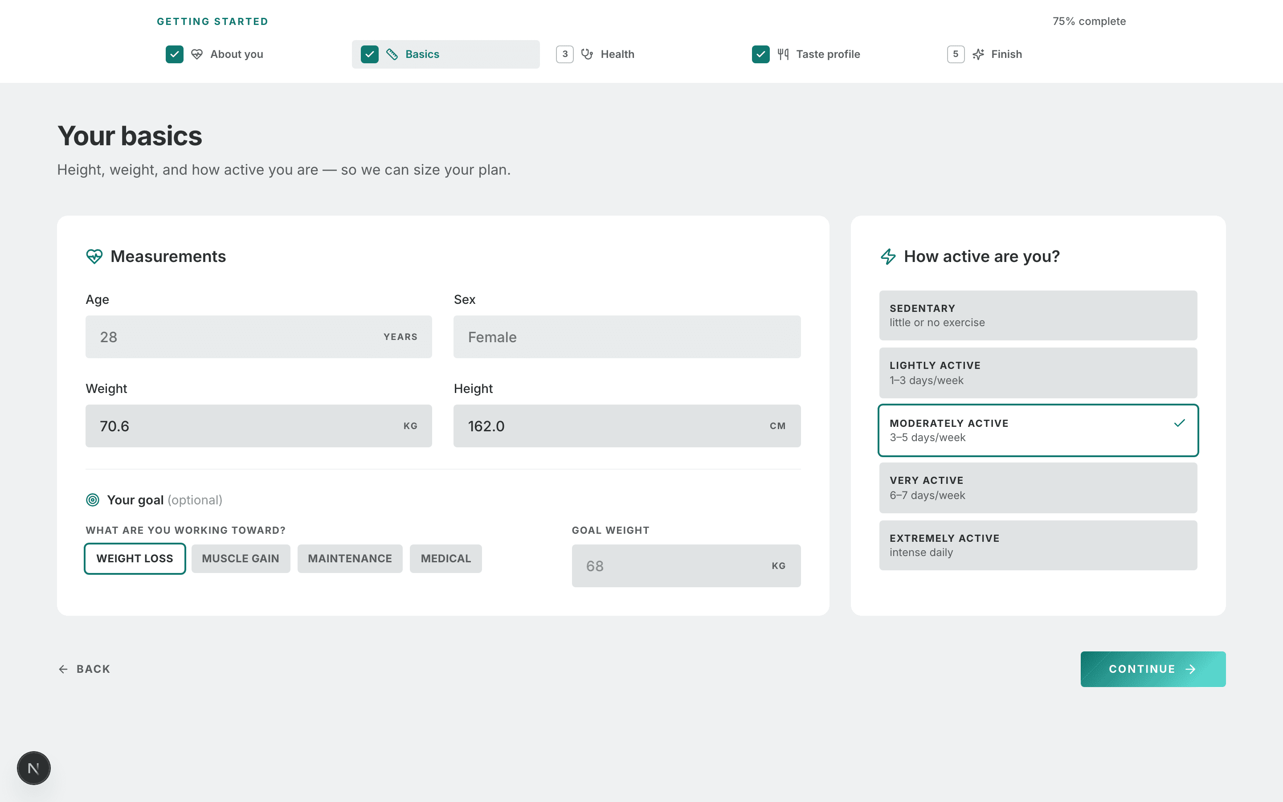Image resolution: width=1283 pixels, height=802 pixels.
Task: Click the lightning bolt activity icon
Action: point(888,257)
